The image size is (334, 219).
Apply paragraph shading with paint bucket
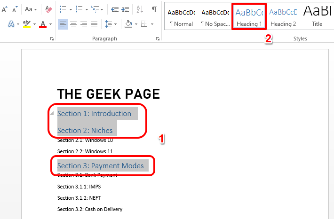pyautogui.click(x=128, y=24)
